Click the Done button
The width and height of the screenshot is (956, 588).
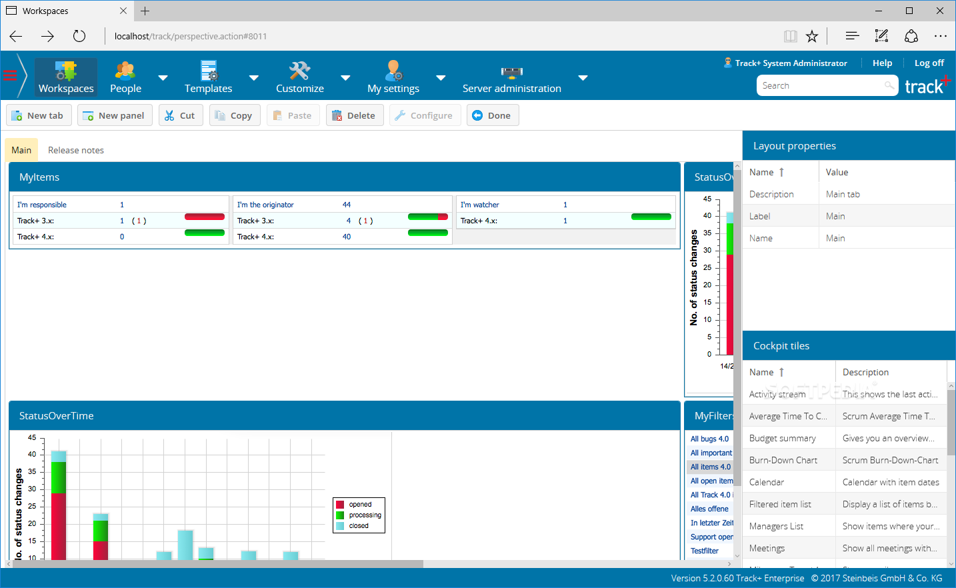(x=493, y=115)
